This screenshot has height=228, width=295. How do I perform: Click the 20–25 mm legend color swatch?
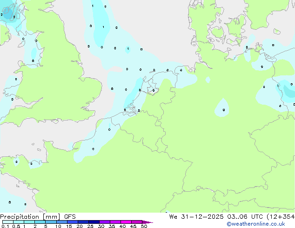pos(83,222)
